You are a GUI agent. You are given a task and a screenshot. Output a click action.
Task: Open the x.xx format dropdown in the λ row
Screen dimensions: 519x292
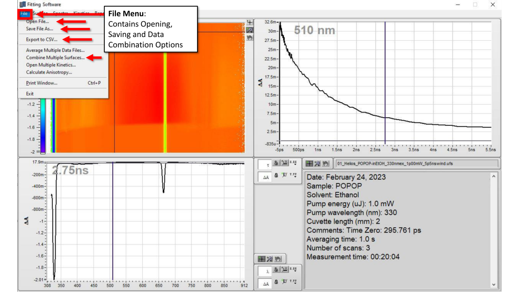293,269
